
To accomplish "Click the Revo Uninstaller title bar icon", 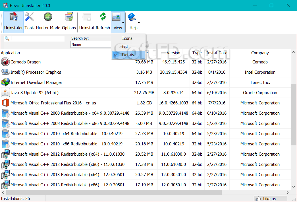I will [x=6, y=5].
